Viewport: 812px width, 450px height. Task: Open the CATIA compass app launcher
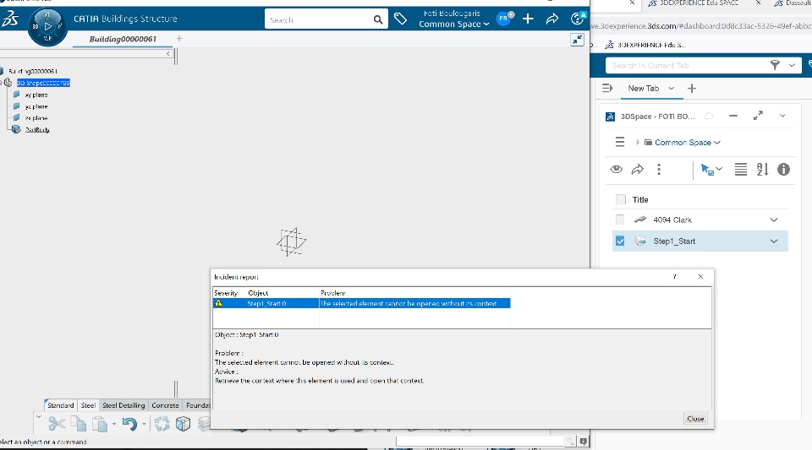47,26
